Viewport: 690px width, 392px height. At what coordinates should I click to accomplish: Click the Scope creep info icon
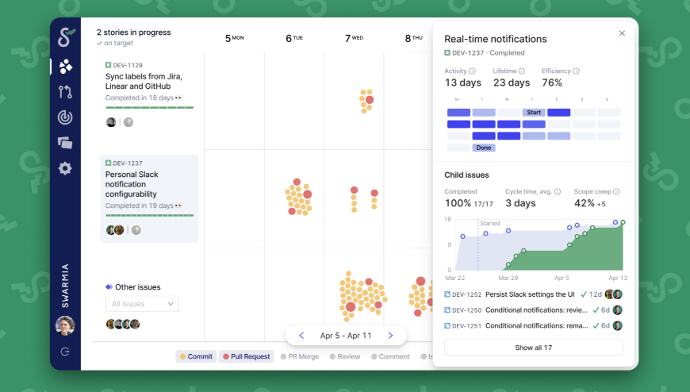click(616, 191)
